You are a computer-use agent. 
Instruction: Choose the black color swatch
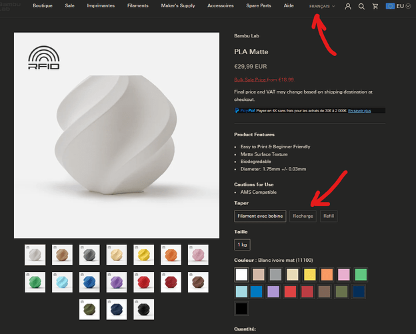pyautogui.click(x=241, y=309)
